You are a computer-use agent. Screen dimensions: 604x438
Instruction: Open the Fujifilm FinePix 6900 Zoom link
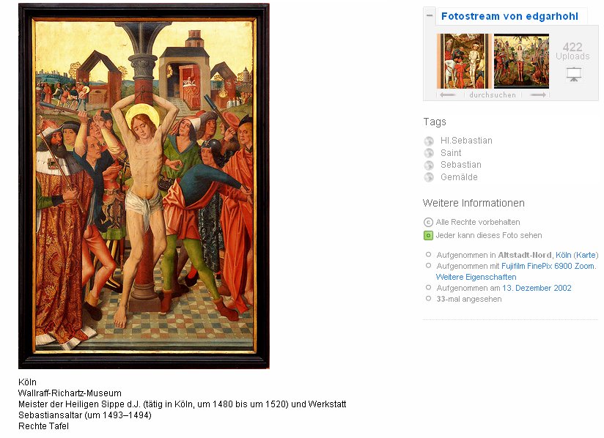pos(548,266)
